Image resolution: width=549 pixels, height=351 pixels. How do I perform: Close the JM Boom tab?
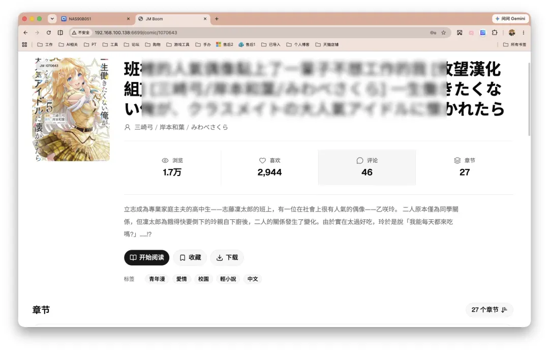pyautogui.click(x=205, y=19)
